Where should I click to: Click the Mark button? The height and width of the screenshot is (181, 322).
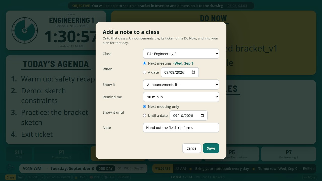[124, 177]
